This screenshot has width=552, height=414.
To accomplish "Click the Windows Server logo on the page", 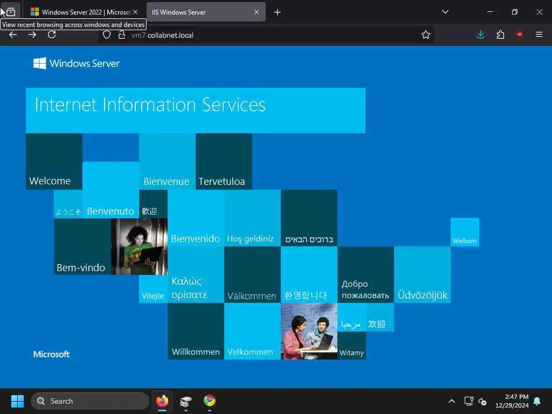I will [77, 64].
